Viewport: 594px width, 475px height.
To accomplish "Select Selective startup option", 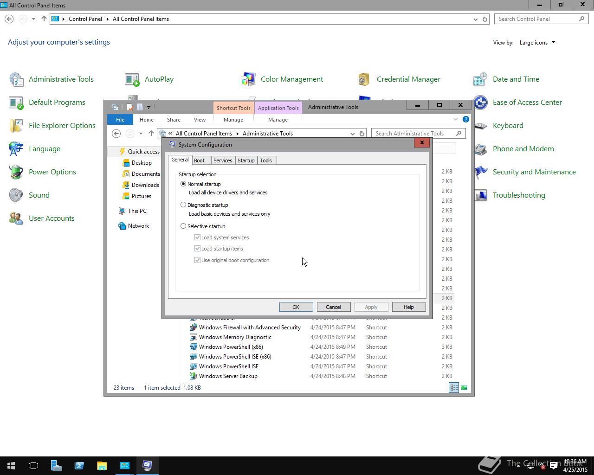I will click(183, 226).
